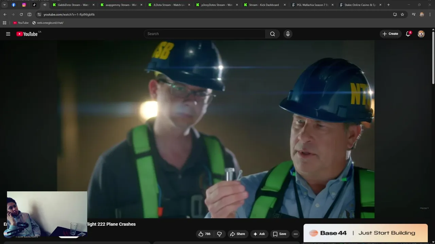Image resolution: width=435 pixels, height=244 pixels.
Task: Go forward in browser history
Action: [13, 15]
